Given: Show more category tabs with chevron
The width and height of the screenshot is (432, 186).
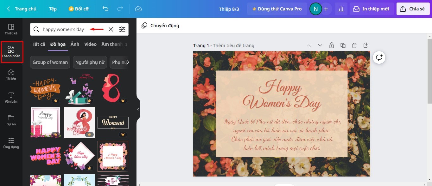Looking at the screenshot, I should click(126, 45).
